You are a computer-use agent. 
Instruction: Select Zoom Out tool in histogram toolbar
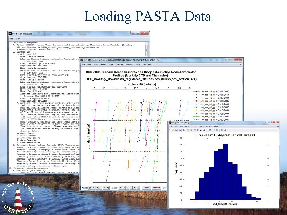coord(191,130)
